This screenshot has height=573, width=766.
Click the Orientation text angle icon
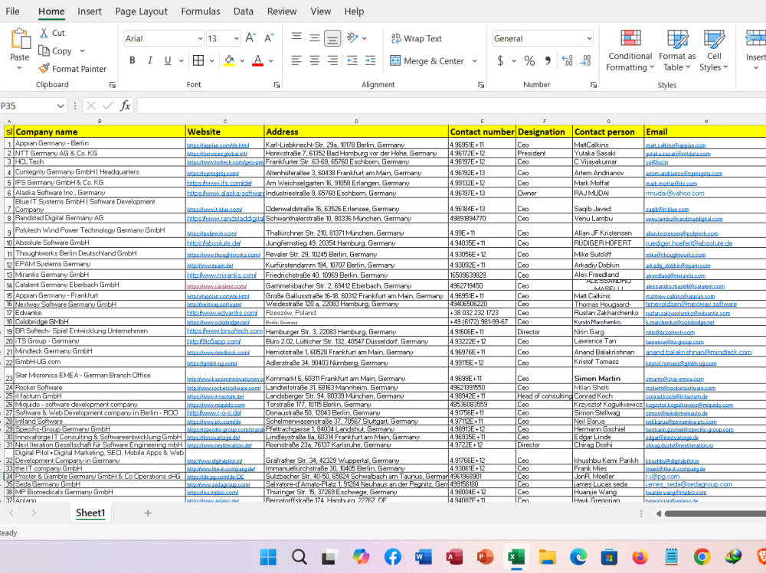pyautogui.click(x=352, y=38)
